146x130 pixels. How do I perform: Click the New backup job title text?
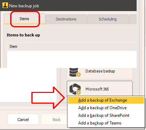coord(24,6)
